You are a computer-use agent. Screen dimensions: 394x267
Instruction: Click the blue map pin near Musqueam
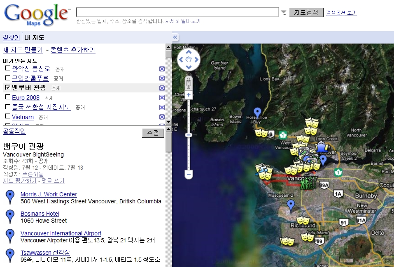(291, 206)
